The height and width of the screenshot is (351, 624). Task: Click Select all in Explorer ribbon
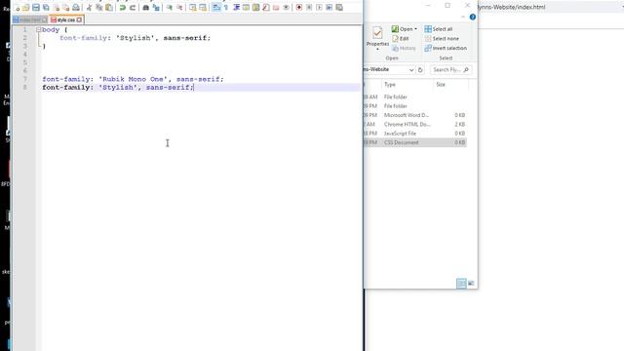click(x=438, y=29)
